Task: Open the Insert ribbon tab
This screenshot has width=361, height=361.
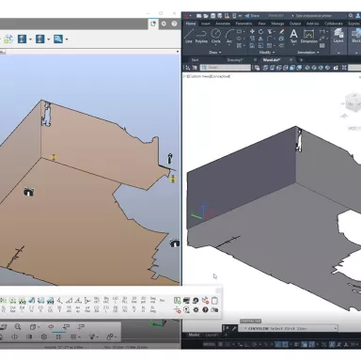Action: pyautogui.click(x=206, y=24)
